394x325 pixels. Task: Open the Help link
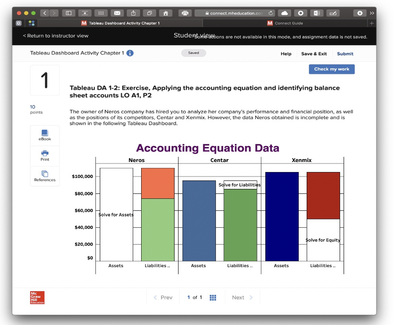click(286, 54)
